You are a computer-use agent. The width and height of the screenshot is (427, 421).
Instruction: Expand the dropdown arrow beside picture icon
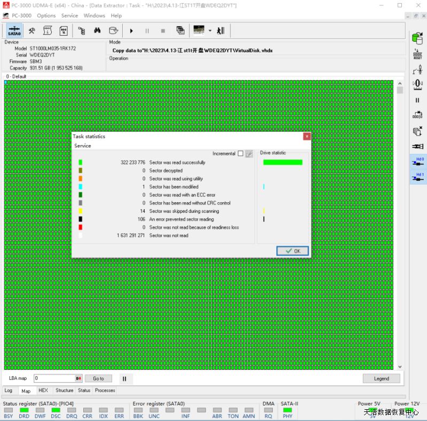pos(210,30)
